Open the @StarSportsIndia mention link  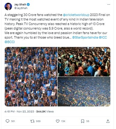point(85,37)
